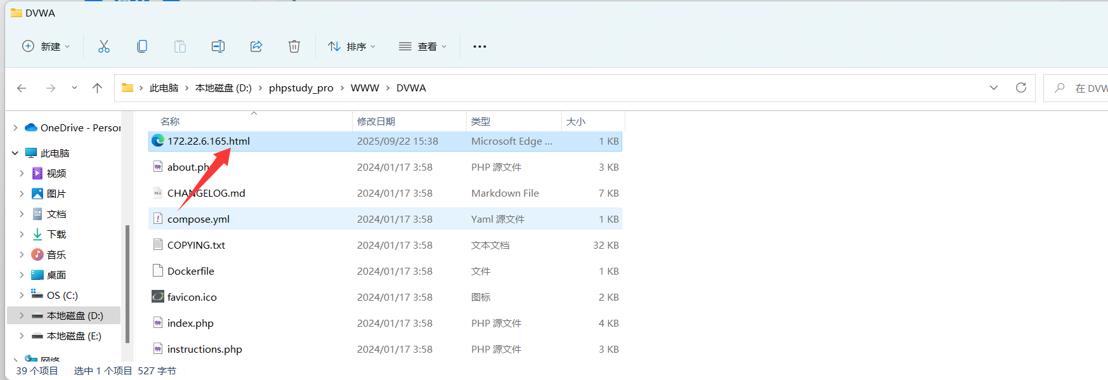Open the 查看 (View) dropdown

pos(422,46)
